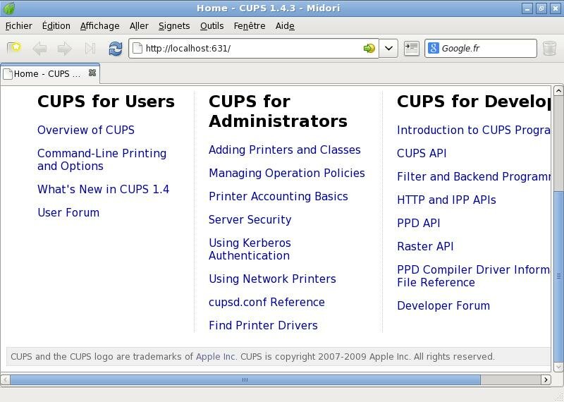The height and width of the screenshot is (402, 564).
Task: Reload the page with refresh icon
Action: tap(116, 49)
